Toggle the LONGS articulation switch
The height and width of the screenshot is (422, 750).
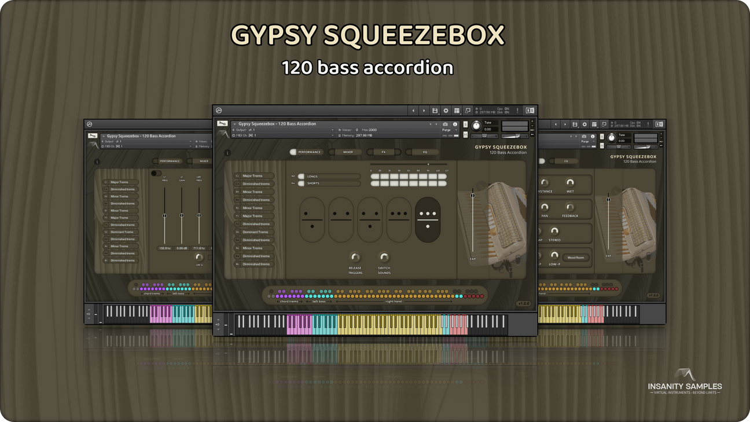click(301, 177)
